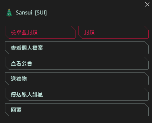Dismiss the dialog via the top-right cross icon
The image size is (152, 123).
[147, 4]
